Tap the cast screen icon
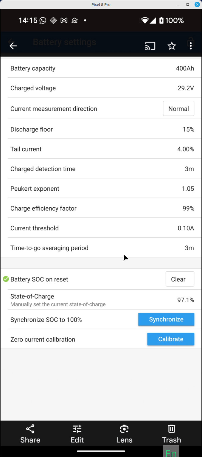 (x=150, y=46)
